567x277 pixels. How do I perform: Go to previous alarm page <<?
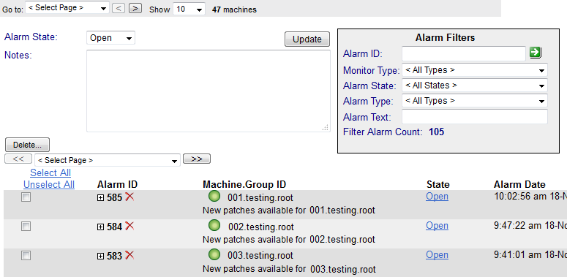point(18,159)
